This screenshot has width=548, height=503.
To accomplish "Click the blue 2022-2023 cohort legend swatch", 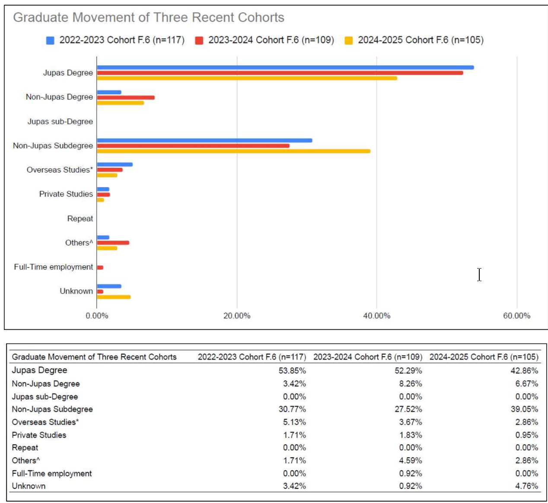I will pyautogui.click(x=50, y=41).
